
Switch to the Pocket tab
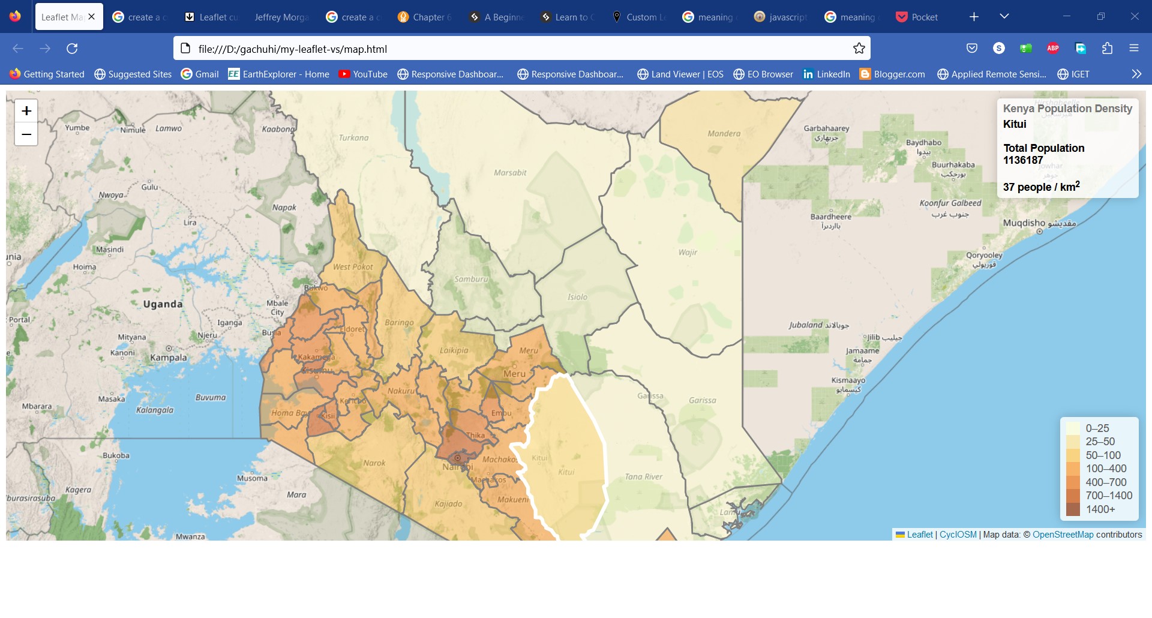click(x=917, y=17)
